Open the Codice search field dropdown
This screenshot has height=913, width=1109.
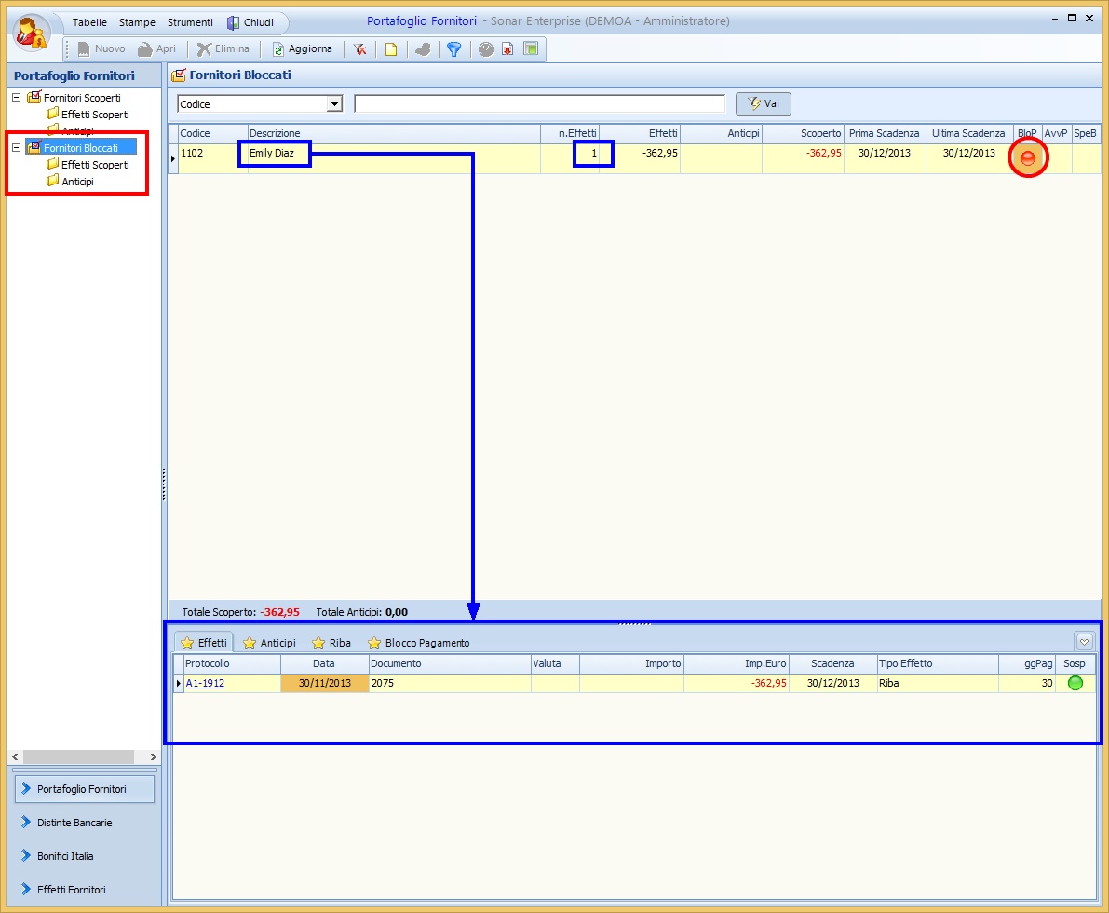(x=335, y=104)
